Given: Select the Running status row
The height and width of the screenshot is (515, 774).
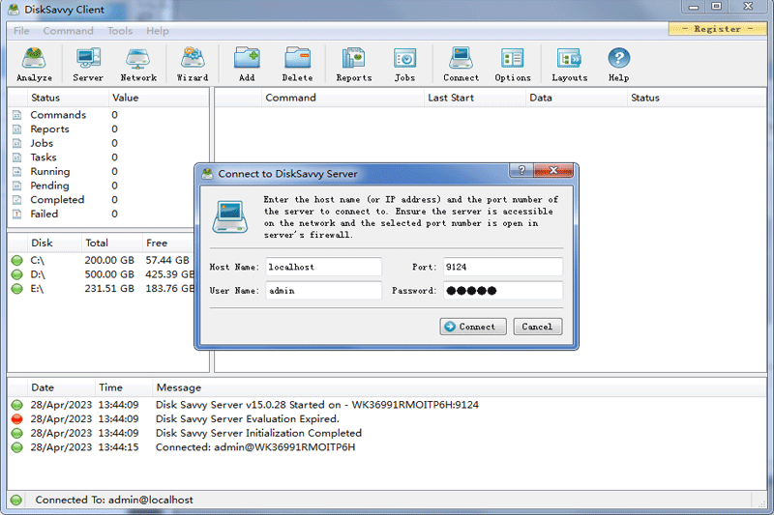Looking at the screenshot, I should 107,171.
